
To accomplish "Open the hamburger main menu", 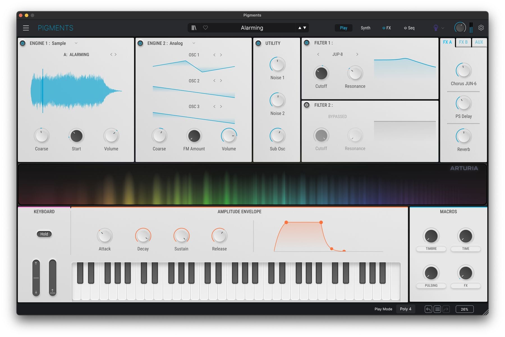I will click(26, 28).
